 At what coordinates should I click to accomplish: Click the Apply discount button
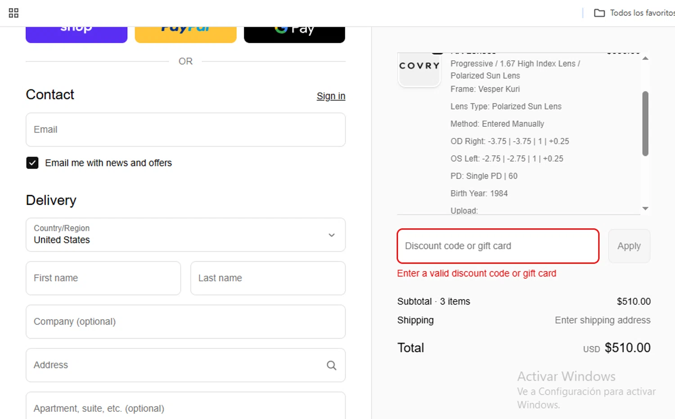pos(629,246)
